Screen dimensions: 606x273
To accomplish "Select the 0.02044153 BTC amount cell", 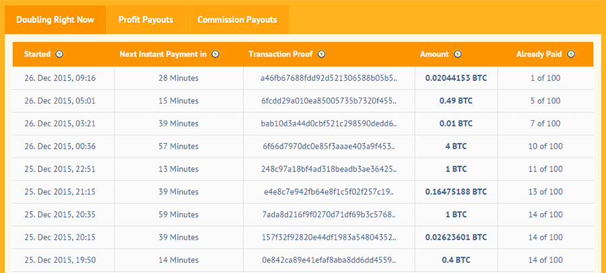I will coord(456,78).
